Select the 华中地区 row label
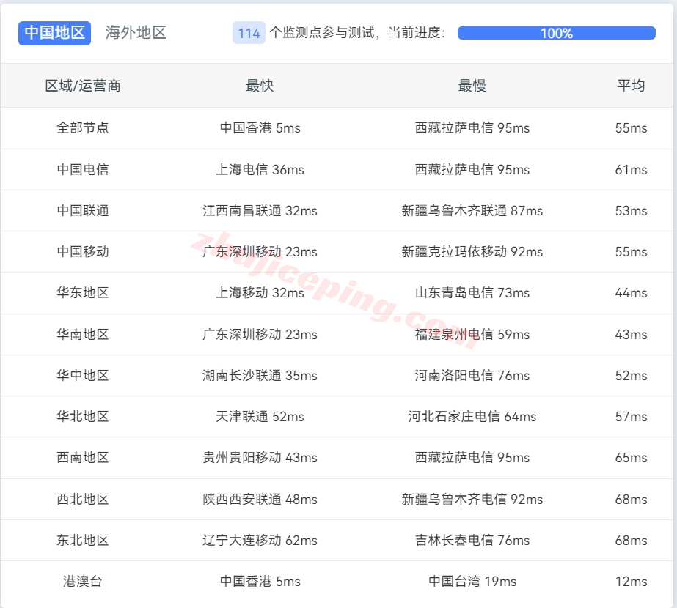The height and width of the screenshot is (608, 677). pos(83,376)
